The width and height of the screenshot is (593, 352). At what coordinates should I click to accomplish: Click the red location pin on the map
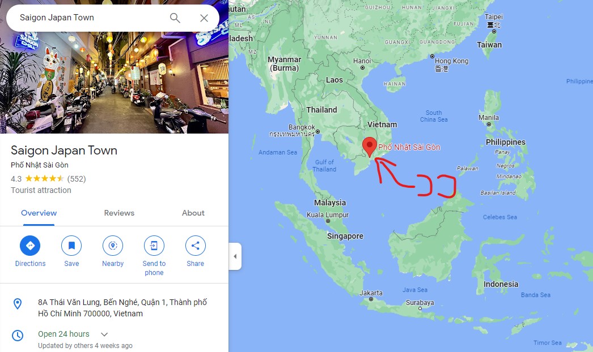coord(370,147)
